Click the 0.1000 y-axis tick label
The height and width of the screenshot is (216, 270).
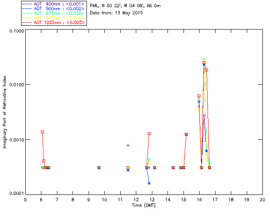(x=17, y=31)
